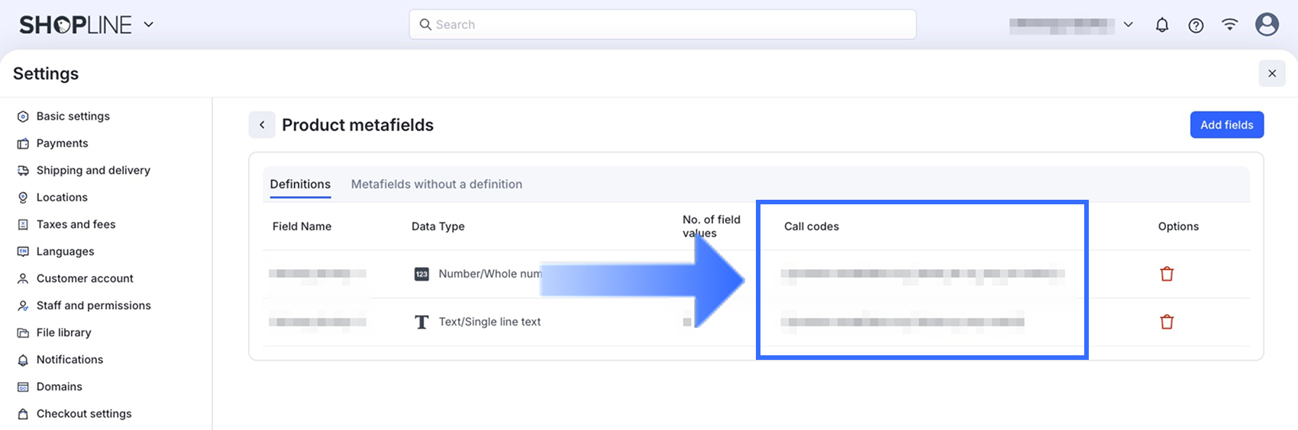Screen dimensions: 1298x430
Task: Click into the Search field
Action: (663, 24)
